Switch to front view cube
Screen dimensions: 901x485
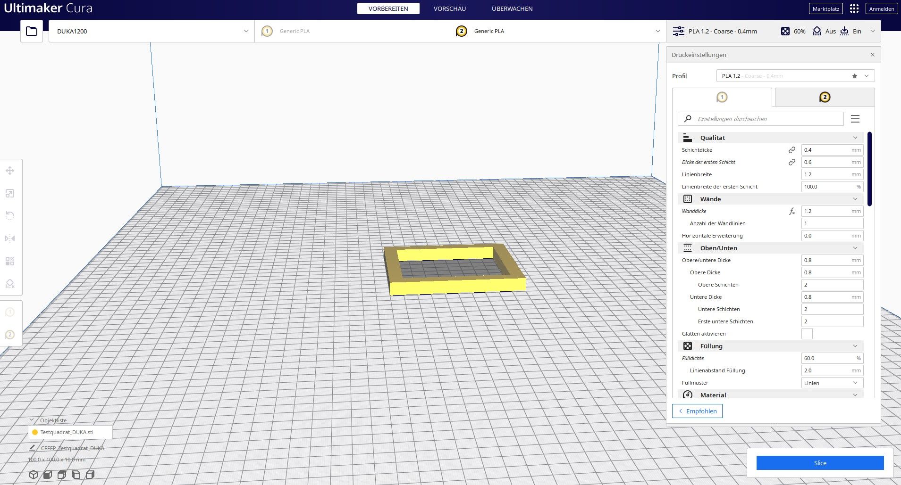click(x=48, y=475)
